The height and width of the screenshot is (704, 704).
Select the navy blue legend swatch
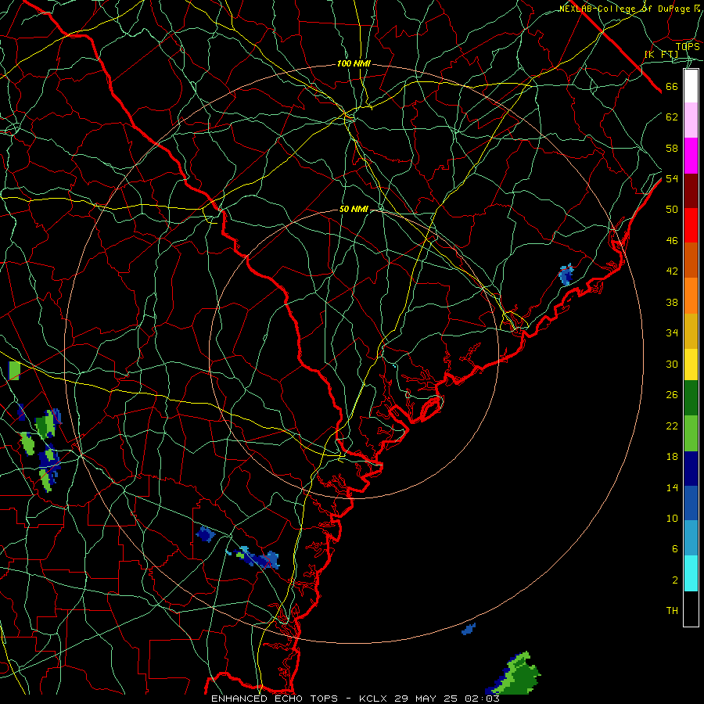point(691,469)
